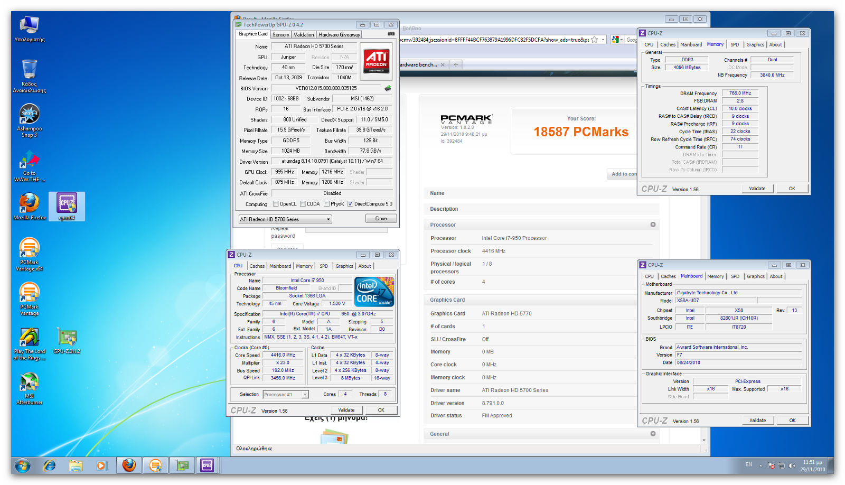Switch to CPU-Z on the taskbar
This screenshot has height=485, width=845.
207,465
